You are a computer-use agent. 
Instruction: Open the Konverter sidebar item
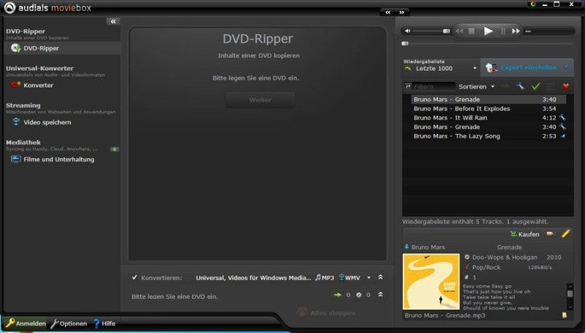38,85
